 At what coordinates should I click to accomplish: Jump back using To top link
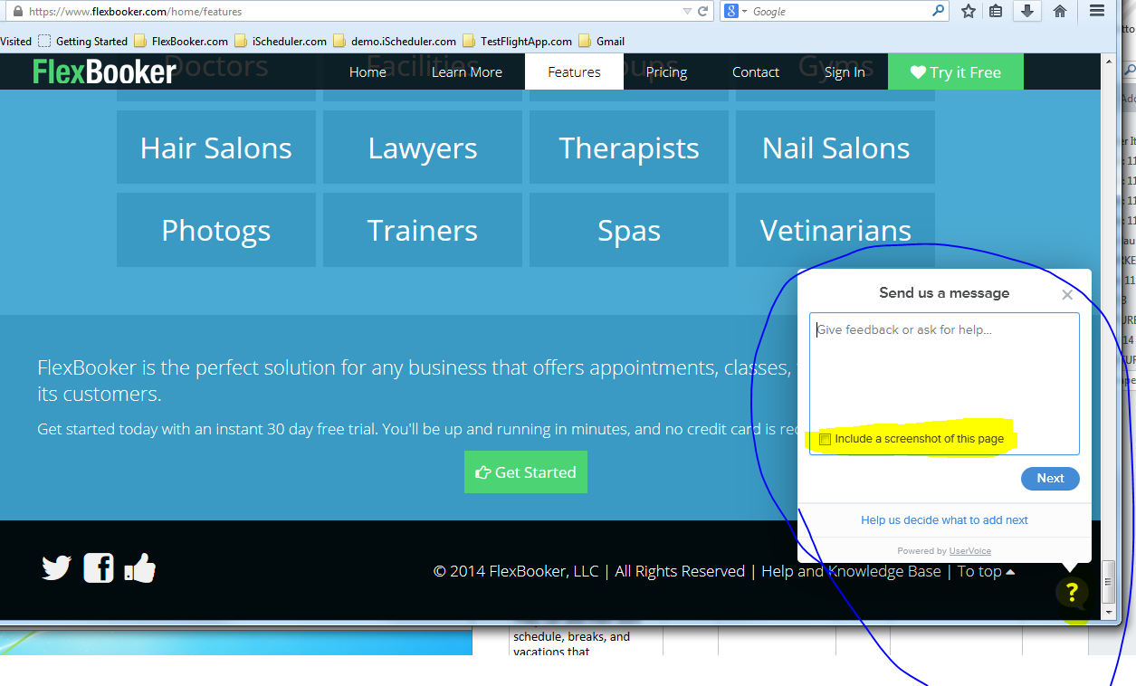[986, 571]
